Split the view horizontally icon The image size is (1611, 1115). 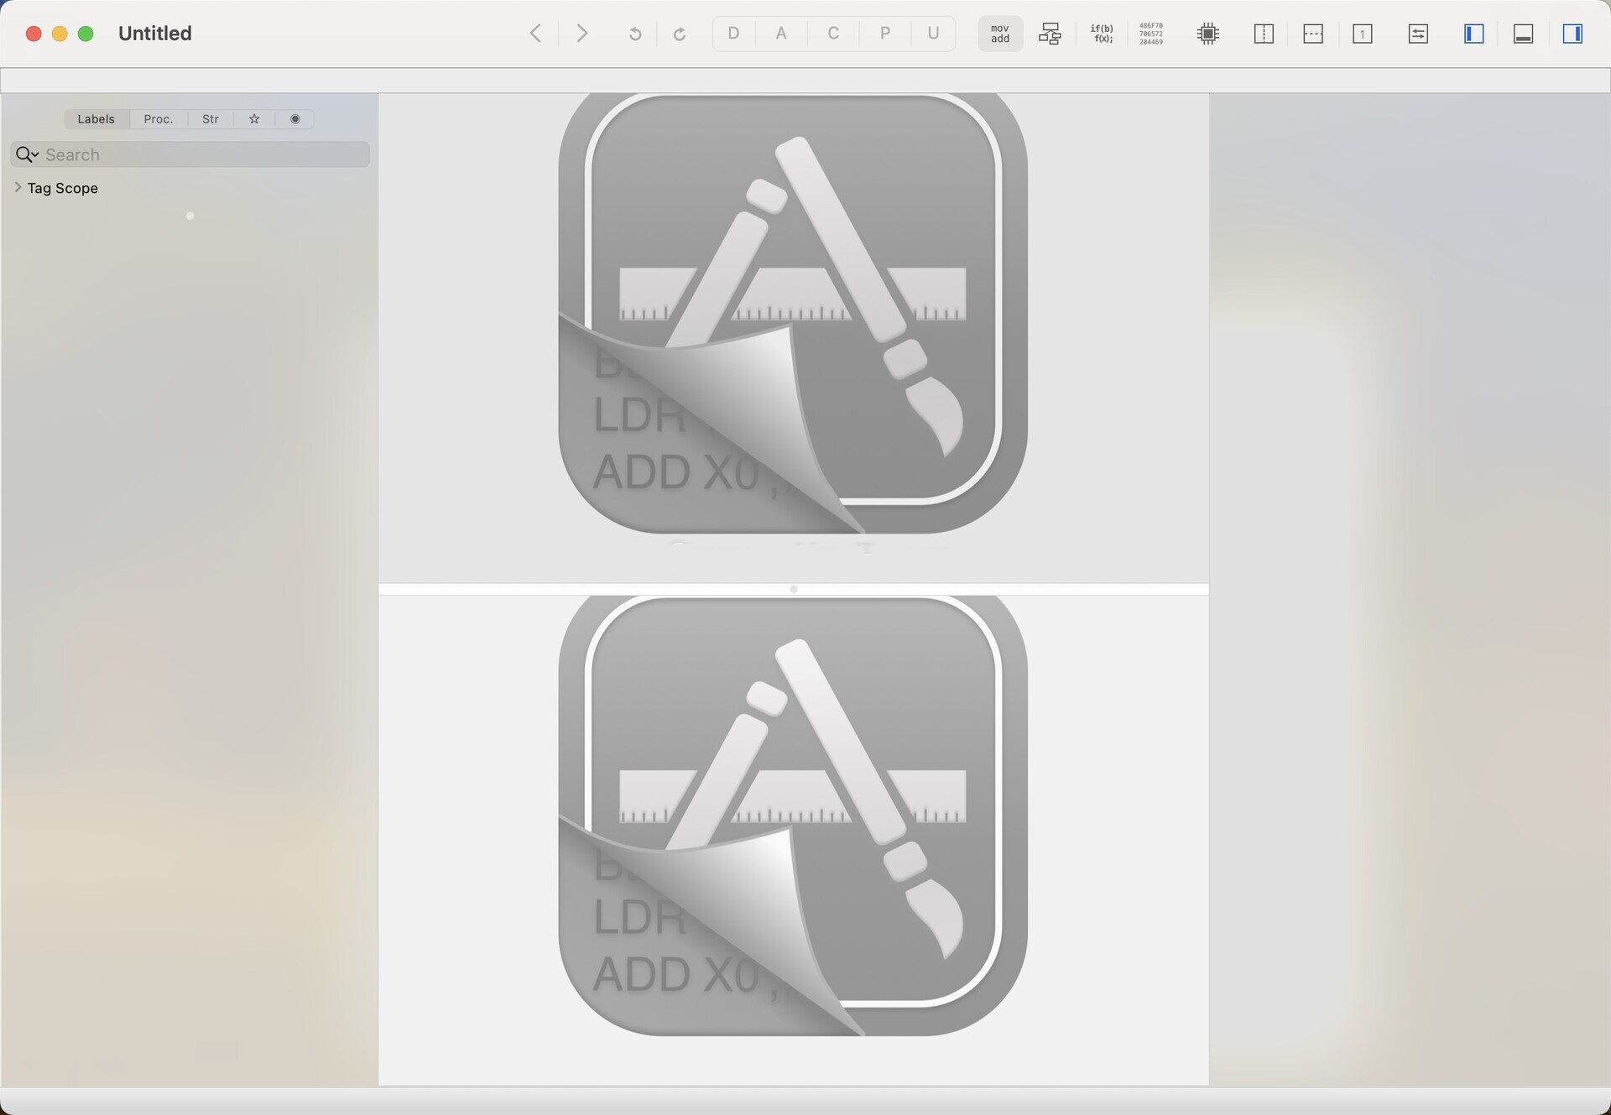tap(1313, 34)
